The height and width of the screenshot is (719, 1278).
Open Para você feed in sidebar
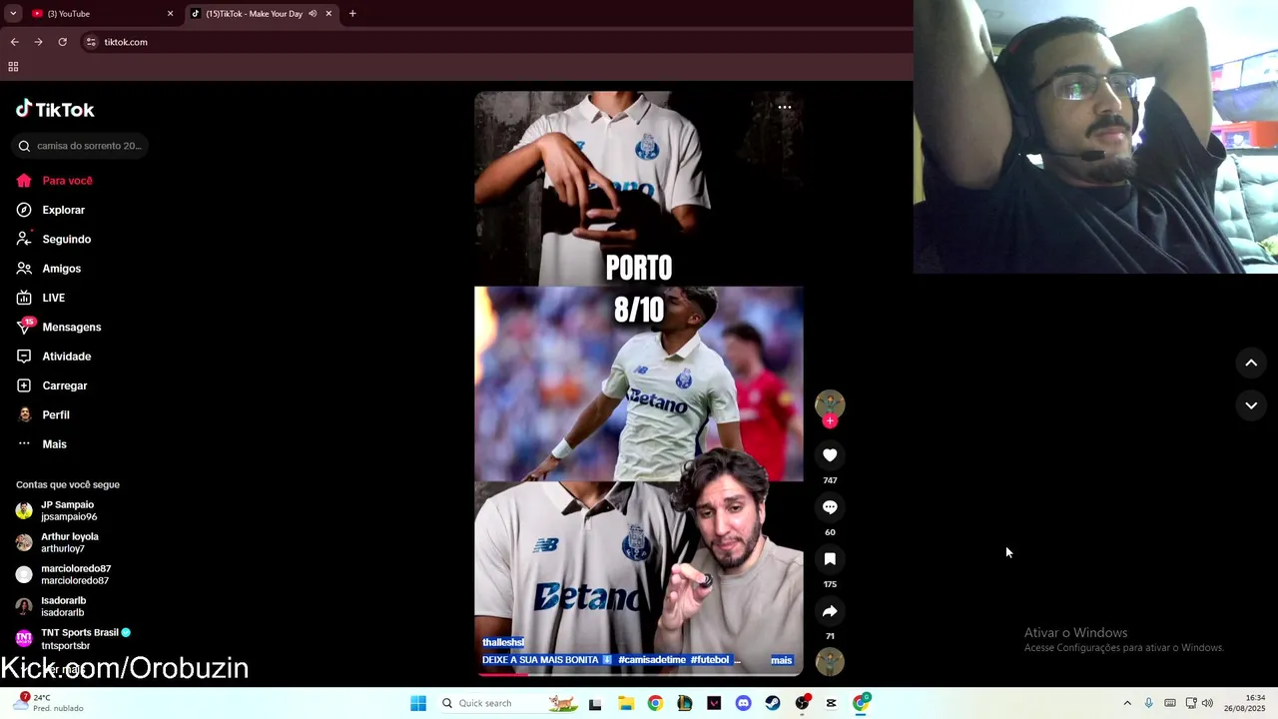(55, 181)
